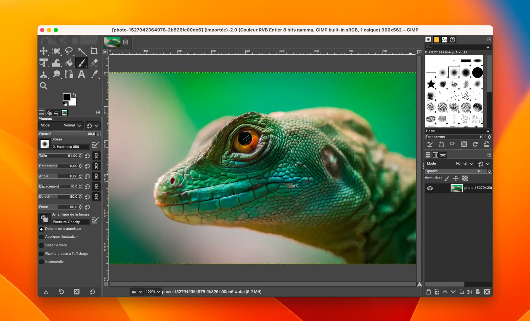Open the Fonts tab in right dock
The image size is (530, 321).
(444, 39)
